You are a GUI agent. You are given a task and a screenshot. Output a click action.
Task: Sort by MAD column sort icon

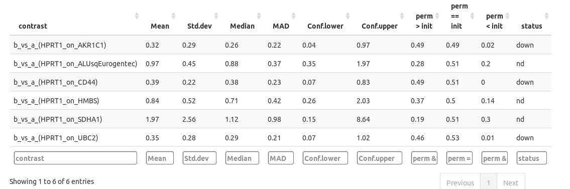click(293, 16)
